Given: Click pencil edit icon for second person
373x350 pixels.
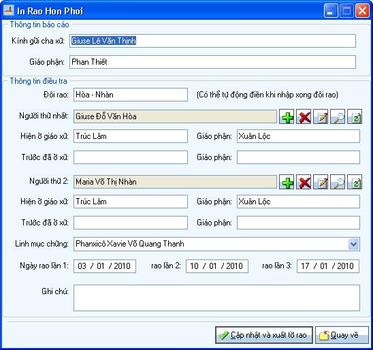Looking at the screenshot, I should (x=321, y=182).
